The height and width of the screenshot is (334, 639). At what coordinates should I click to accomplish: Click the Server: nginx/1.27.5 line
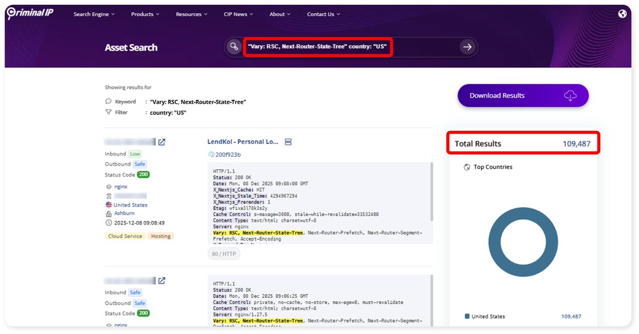click(237, 315)
